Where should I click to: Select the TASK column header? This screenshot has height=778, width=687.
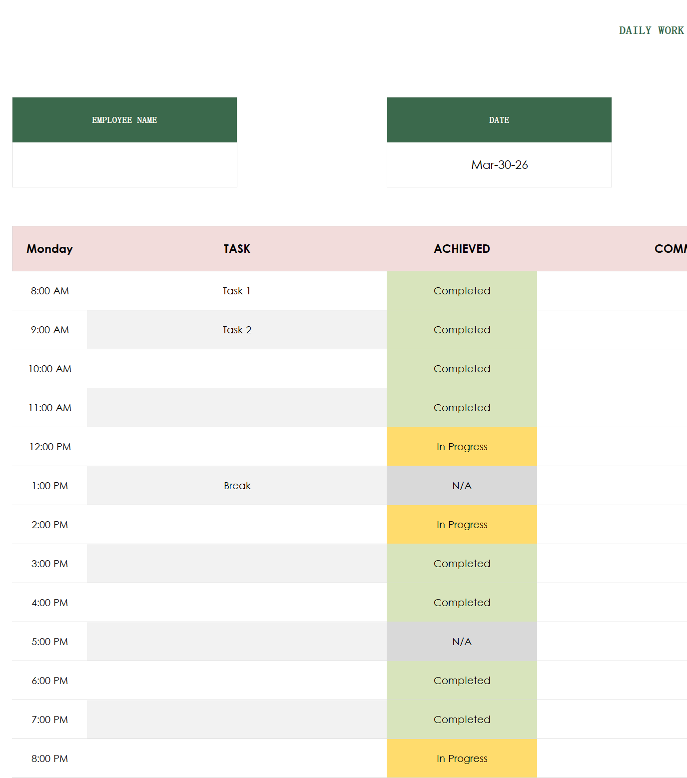tap(237, 249)
